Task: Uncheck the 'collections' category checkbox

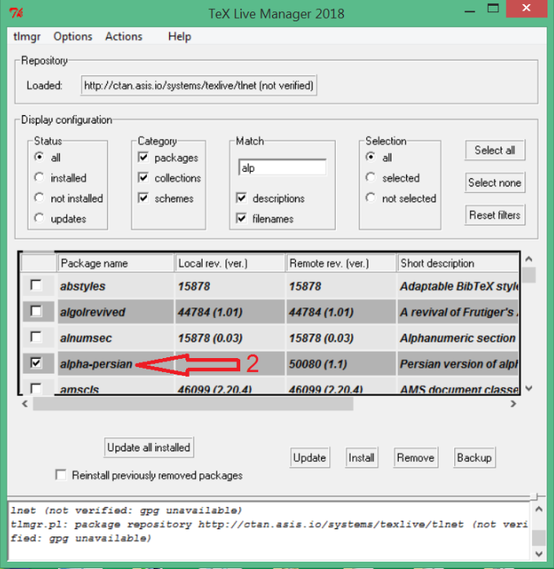Action: coord(144,177)
